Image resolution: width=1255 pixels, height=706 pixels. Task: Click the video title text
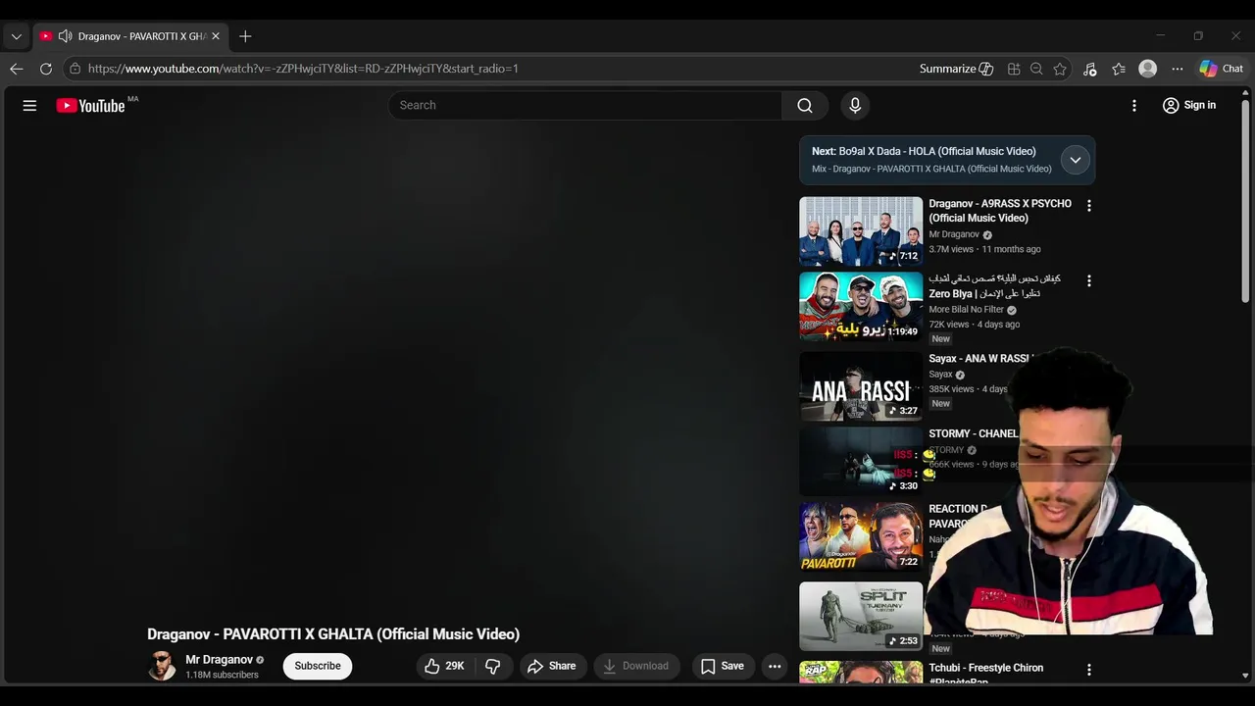point(333,634)
